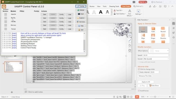Select the Wipe transition
Screen dimensions: 176x99
[143, 36]
